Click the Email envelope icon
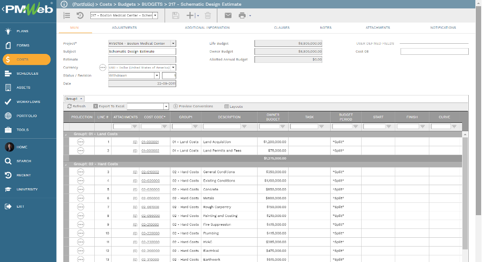Viewport: 482px width, 262px height. coord(228,15)
